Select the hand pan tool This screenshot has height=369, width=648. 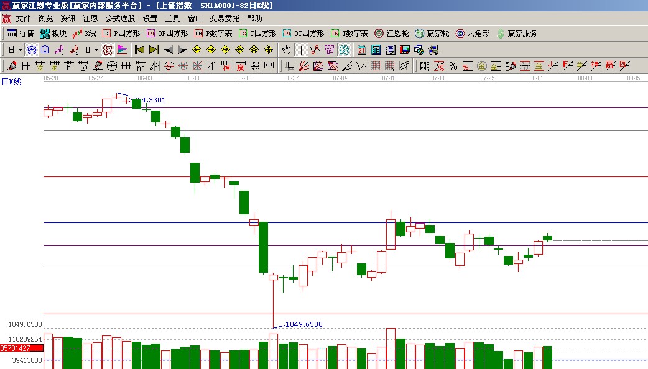[286, 50]
